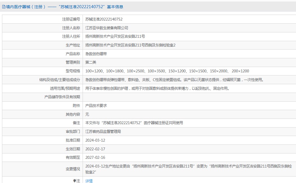Click the 备注 label
The height and width of the screenshot is (183, 296).
click(76, 123)
